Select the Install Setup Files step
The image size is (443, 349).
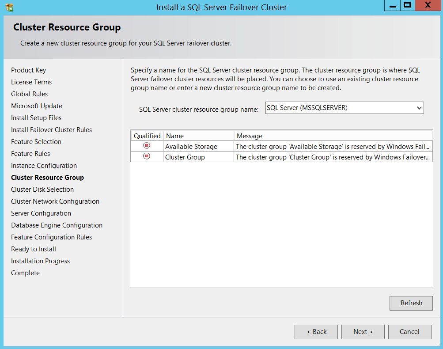[36, 118]
